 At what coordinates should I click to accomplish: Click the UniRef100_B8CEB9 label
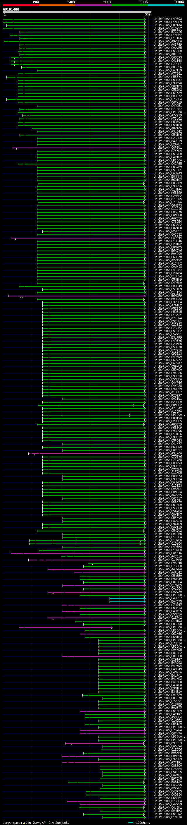(168, 183)
